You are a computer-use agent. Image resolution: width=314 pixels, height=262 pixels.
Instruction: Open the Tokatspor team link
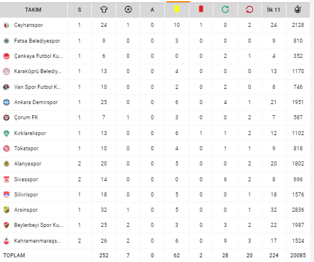[x=26, y=149]
